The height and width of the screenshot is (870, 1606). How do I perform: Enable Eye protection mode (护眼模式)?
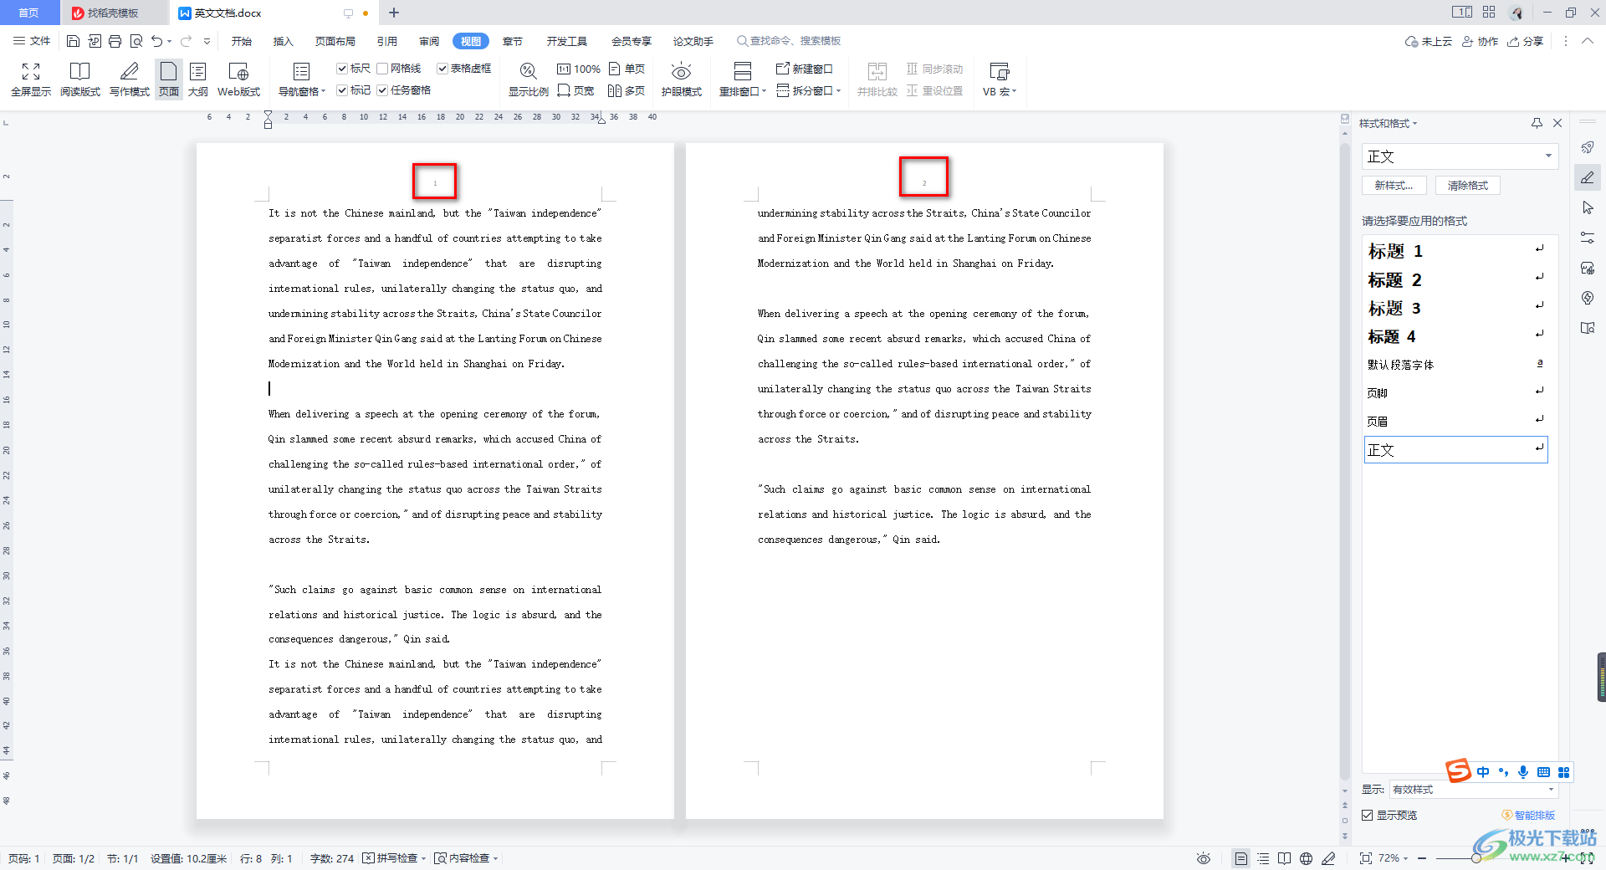coord(682,79)
